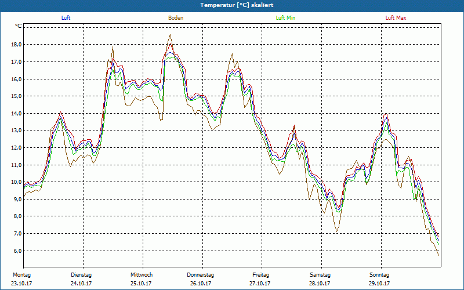Click the "°C" unit label on the axis
The image size is (464, 290).
click(19, 26)
